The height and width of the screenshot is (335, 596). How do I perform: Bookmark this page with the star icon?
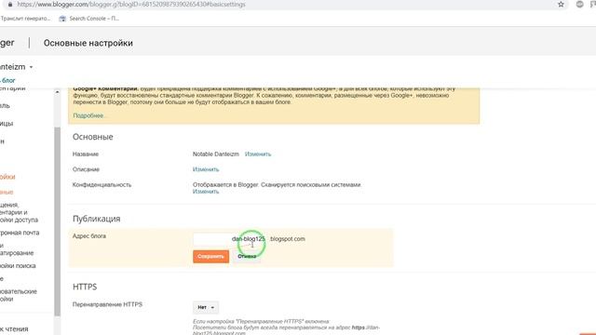561,4
